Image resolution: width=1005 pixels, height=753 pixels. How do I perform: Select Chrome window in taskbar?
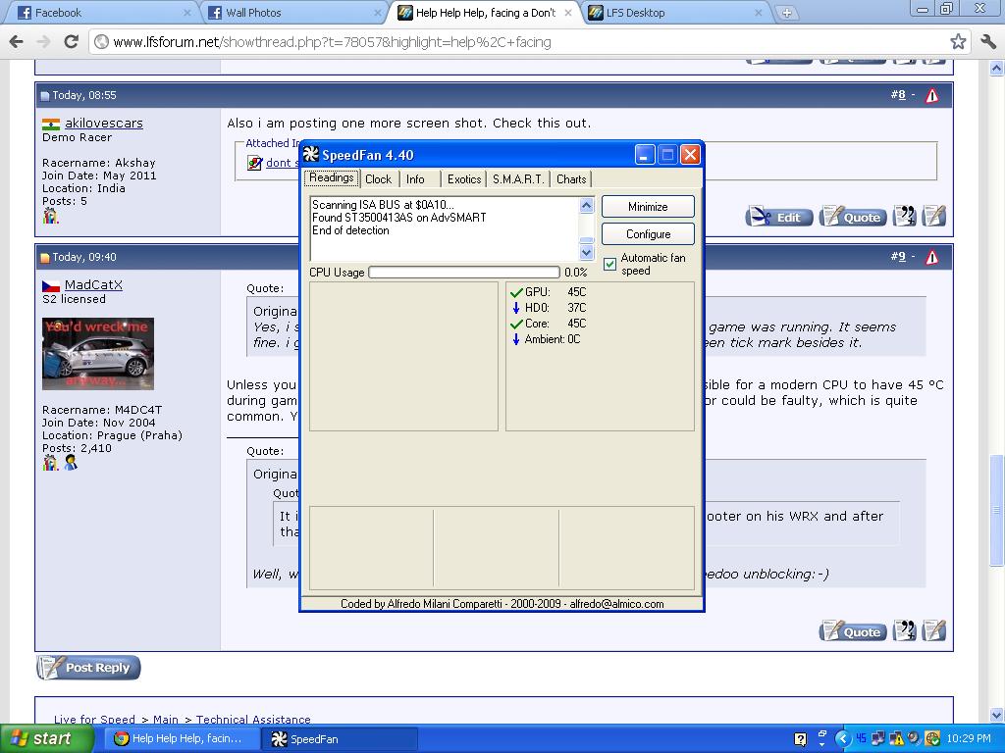click(x=180, y=739)
